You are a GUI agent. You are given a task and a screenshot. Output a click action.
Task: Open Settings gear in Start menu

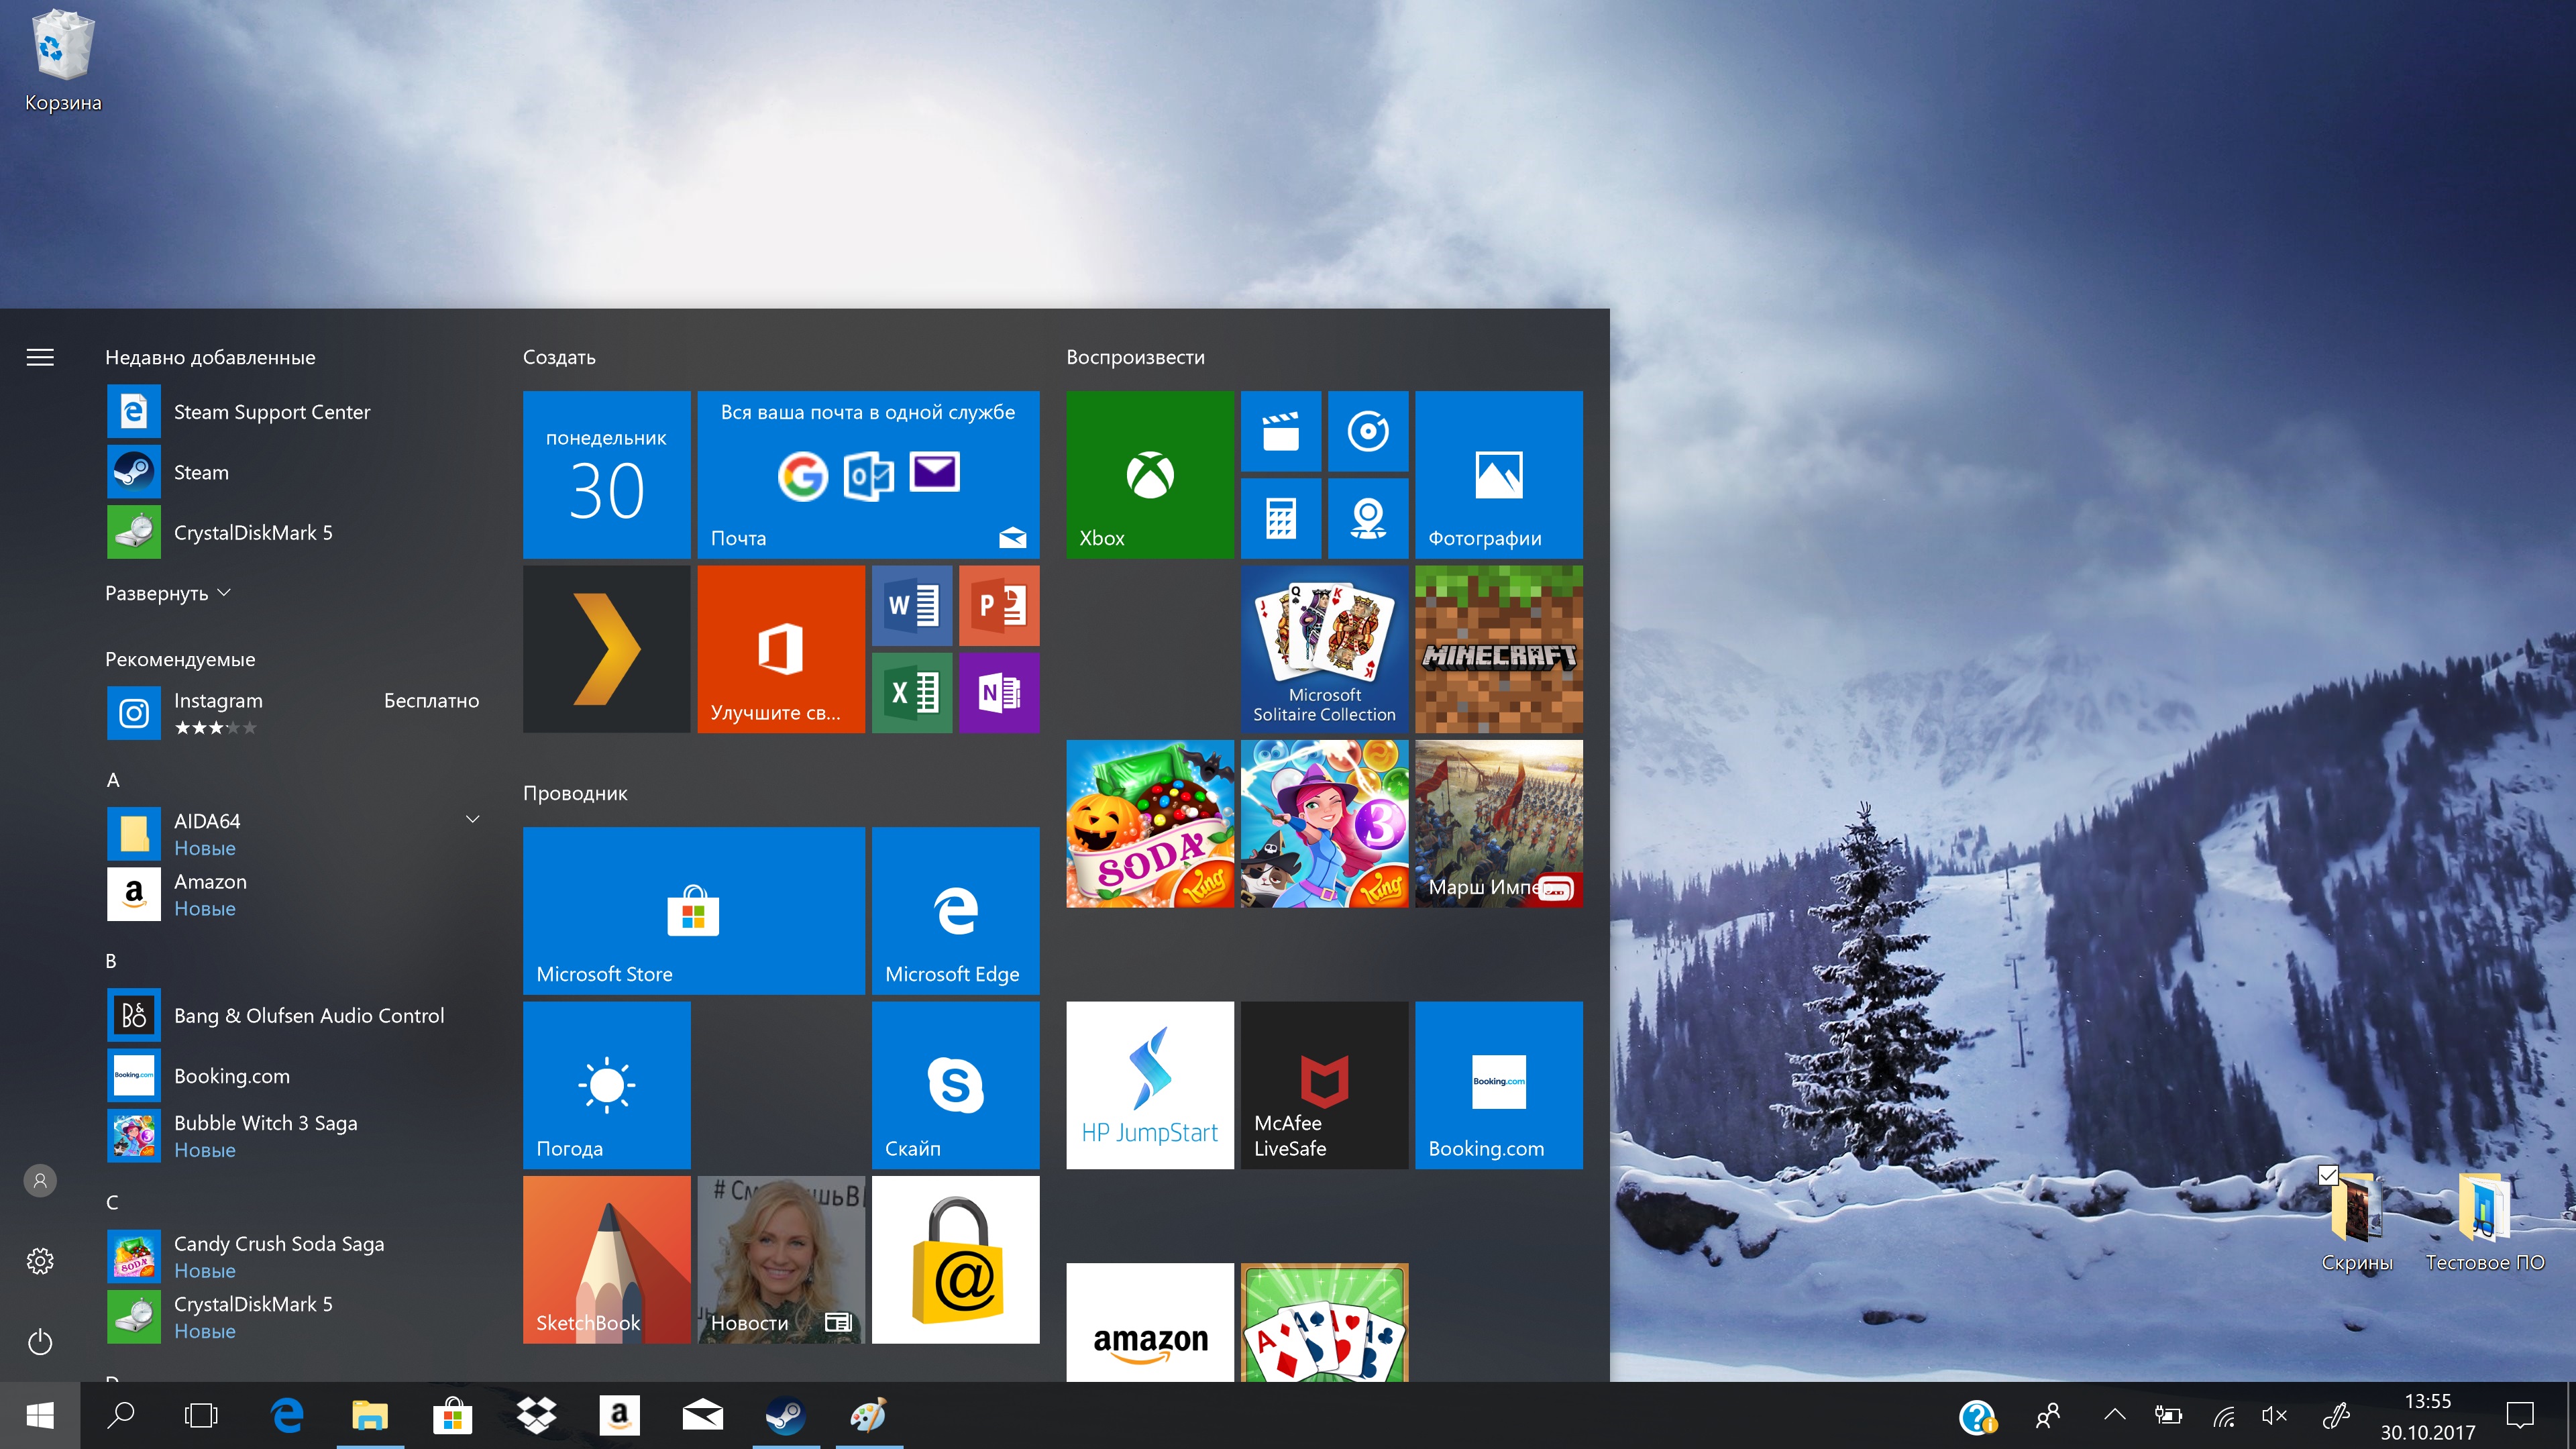coord(40,1261)
